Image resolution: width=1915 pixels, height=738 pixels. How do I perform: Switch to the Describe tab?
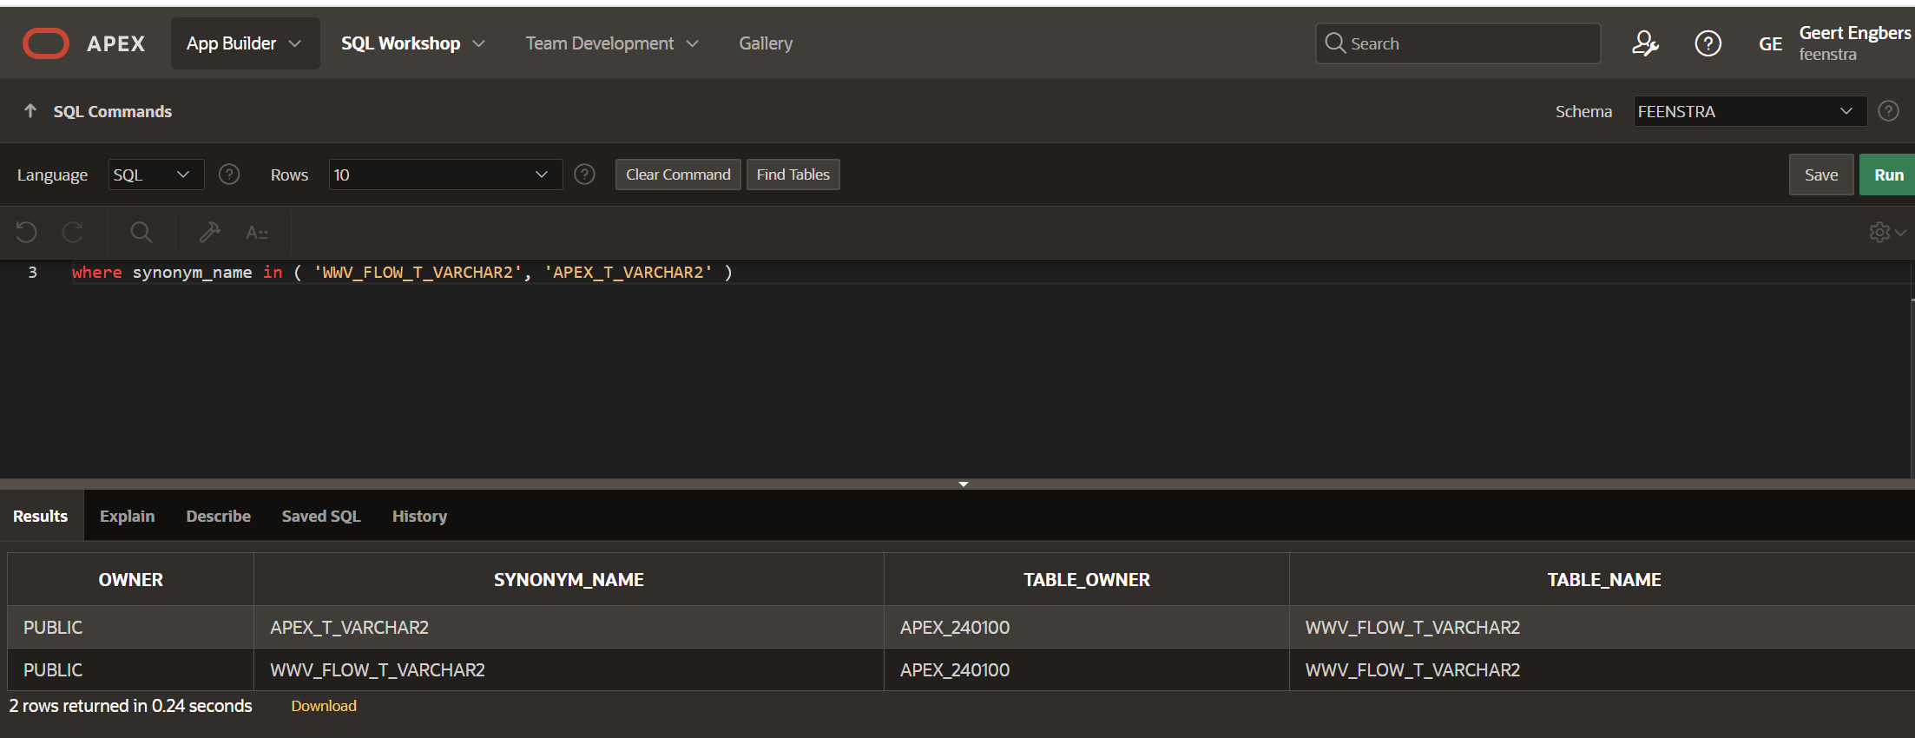point(219,516)
